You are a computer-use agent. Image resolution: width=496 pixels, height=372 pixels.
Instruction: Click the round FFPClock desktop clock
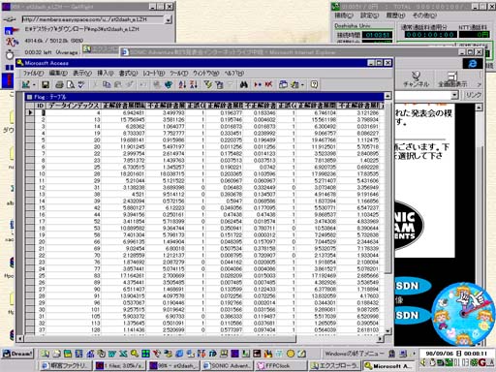(463, 314)
